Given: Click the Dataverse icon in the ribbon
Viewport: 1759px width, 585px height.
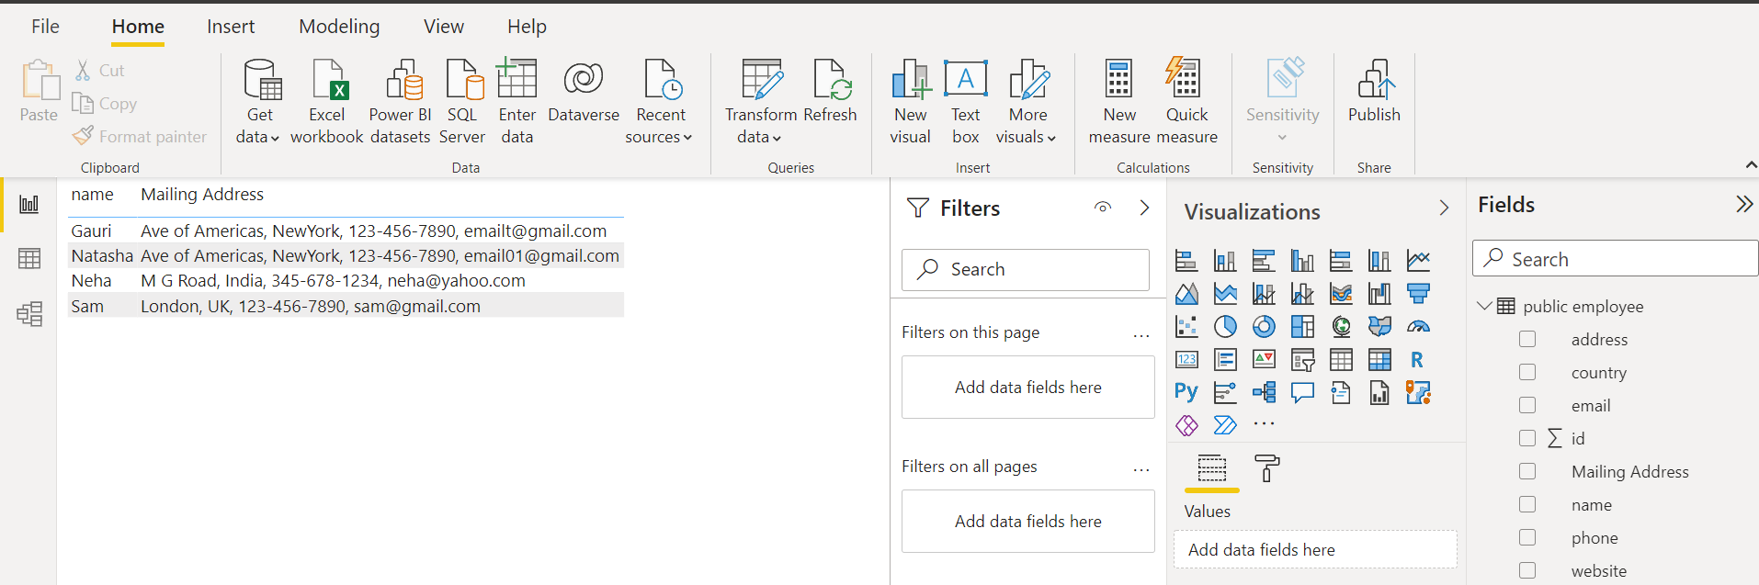Looking at the screenshot, I should (x=583, y=81).
